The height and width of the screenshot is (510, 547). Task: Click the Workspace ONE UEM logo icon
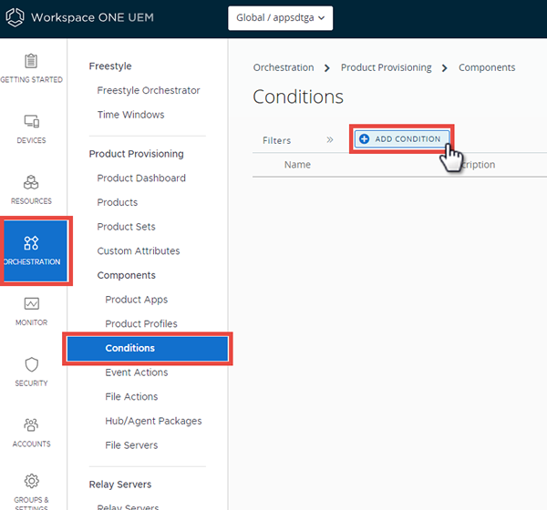click(x=15, y=17)
